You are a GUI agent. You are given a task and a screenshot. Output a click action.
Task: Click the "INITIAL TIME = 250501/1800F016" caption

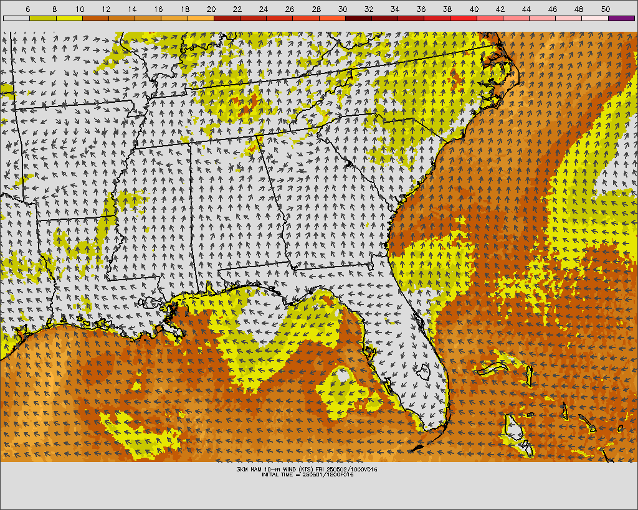pyautogui.click(x=308, y=475)
